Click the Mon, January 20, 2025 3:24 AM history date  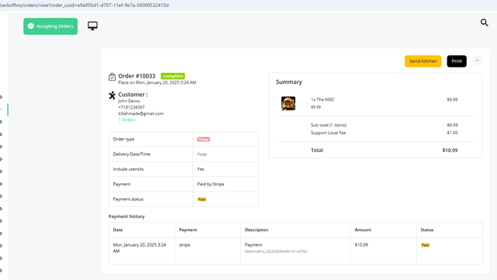pos(140,248)
